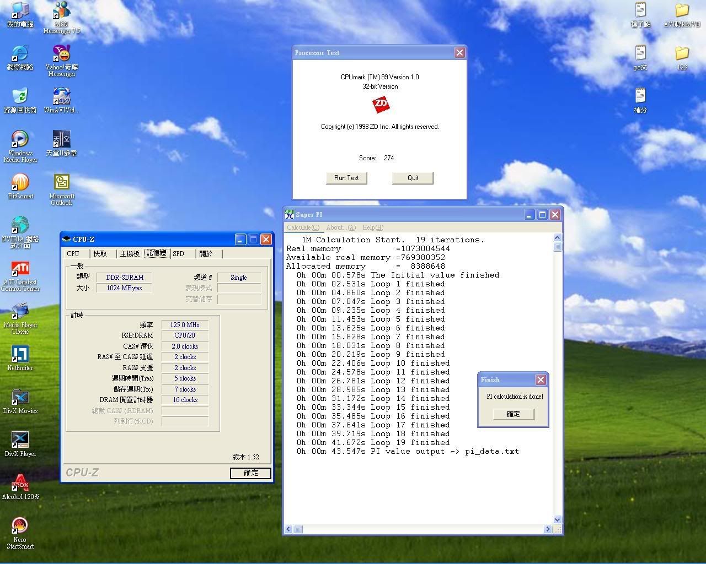Click Super PI horizontal scrollbar right arrow
This screenshot has height=564, width=706.
(x=548, y=529)
